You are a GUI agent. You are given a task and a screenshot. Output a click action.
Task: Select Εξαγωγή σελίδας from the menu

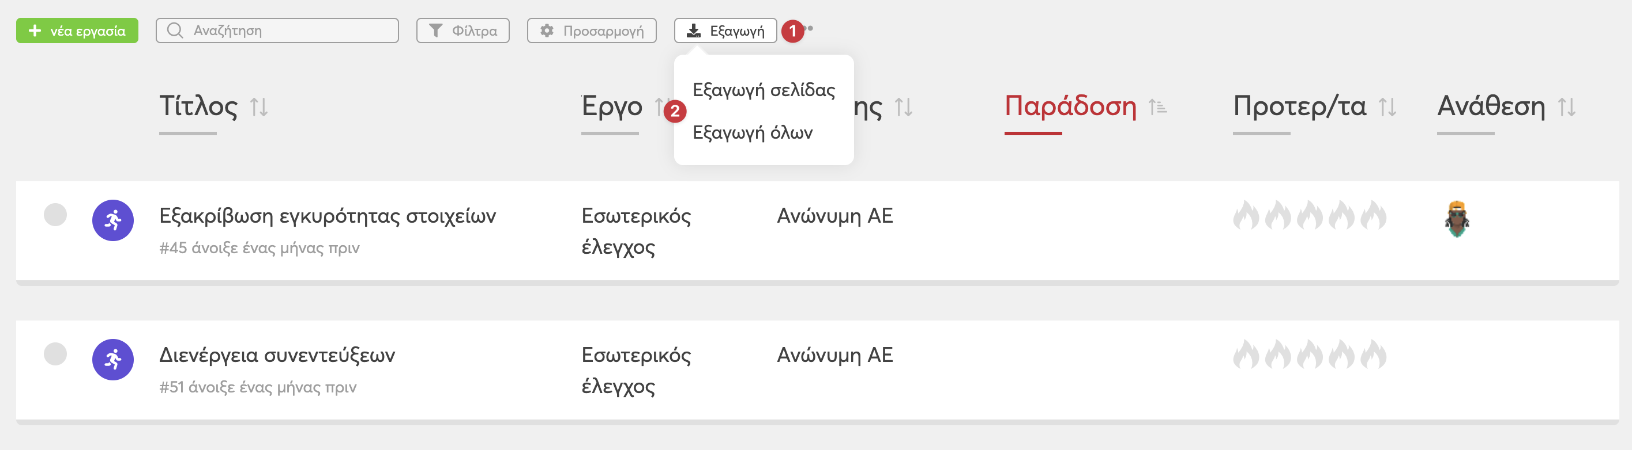(x=764, y=90)
